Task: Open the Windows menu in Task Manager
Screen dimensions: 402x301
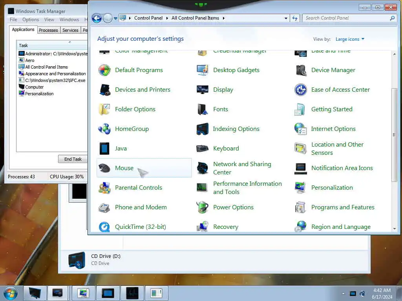Action: (x=69, y=20)
